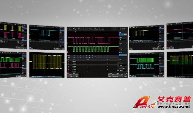This screenshot has width=193, height=113.
Task: Open the Signal settings entry
Action: tap(123, 44)
